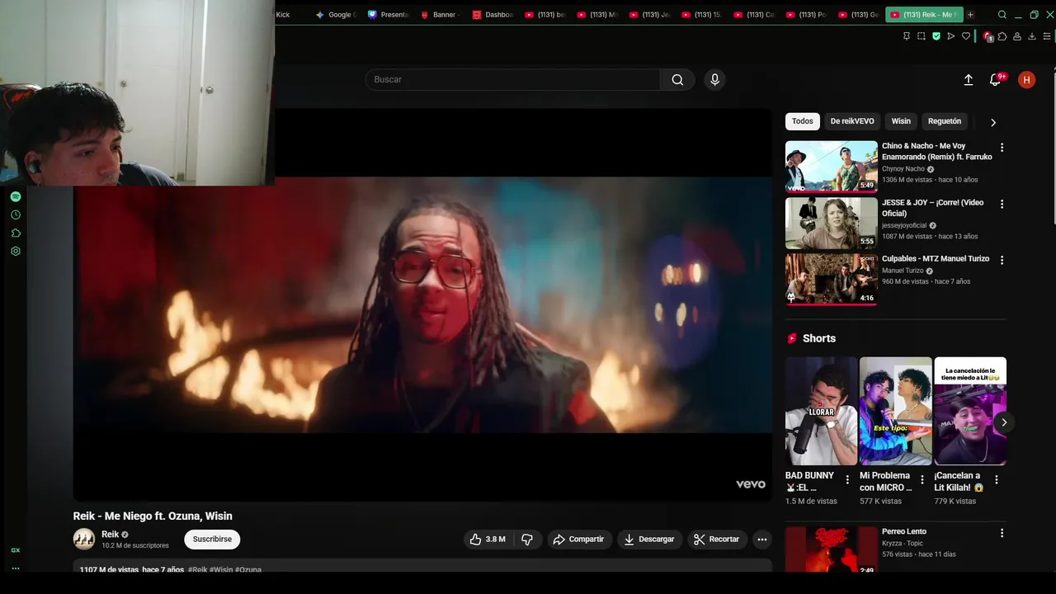Open YouTube notifications bell
This screenshot has height=594, width=1056.
tap(996, 80)
